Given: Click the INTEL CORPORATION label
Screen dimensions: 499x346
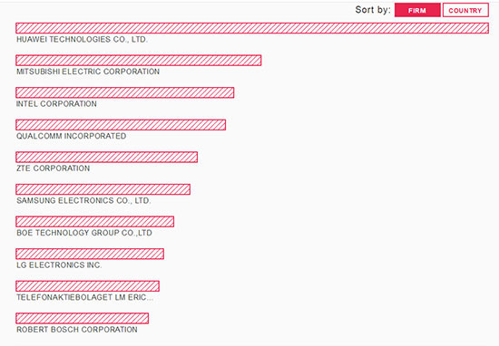Looking at the screenshot, I should (x=56, y=104).
